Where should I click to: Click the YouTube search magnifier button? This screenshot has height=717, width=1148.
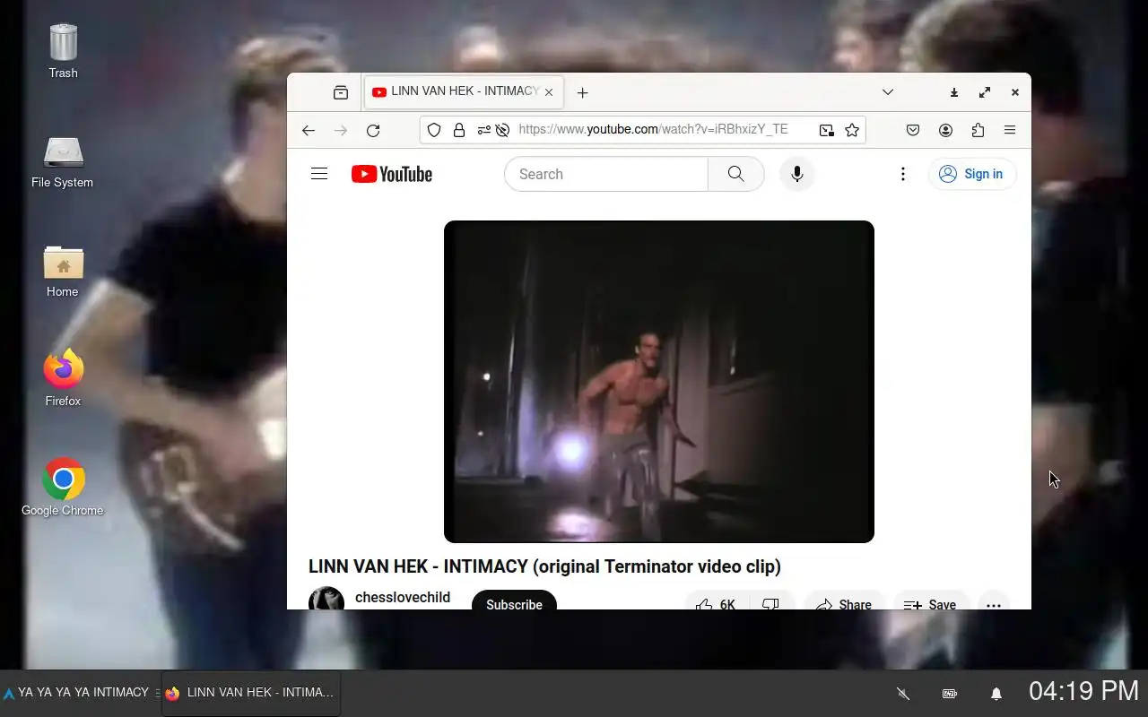(736, 174)
